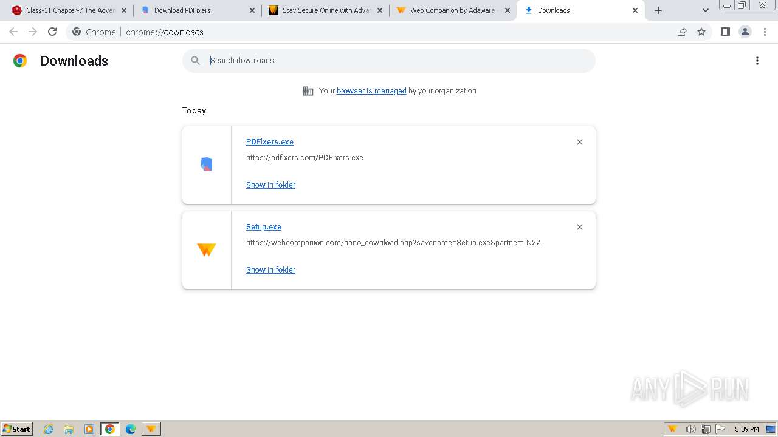The image size is (778, 437).
Task: Select the Chrome taskbar button
Action: [x=110, y=429]
